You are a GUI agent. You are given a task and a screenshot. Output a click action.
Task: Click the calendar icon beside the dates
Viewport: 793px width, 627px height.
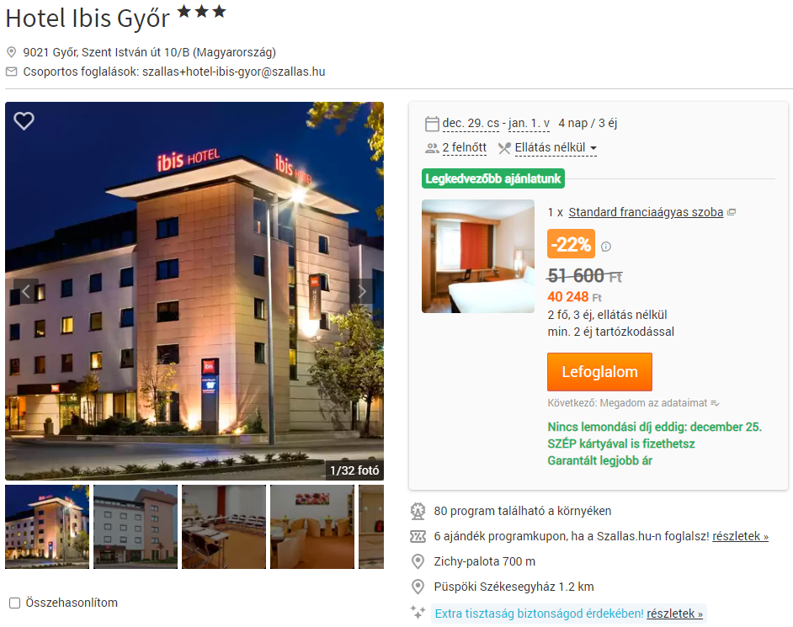tap(432, 124)
